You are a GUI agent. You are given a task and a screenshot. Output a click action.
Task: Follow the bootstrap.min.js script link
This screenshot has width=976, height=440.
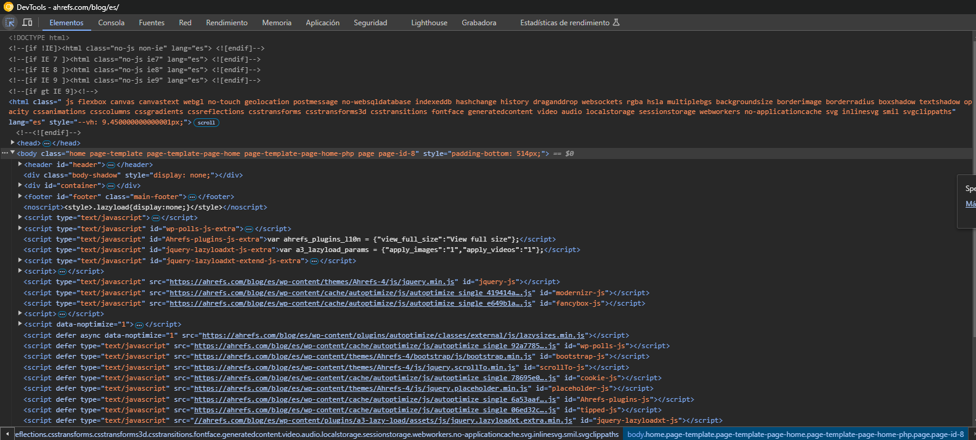[363, 357]
